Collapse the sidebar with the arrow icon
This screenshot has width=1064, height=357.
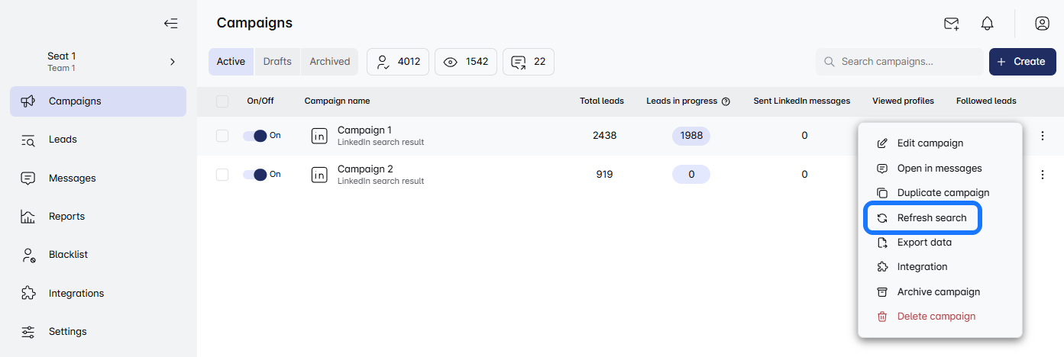click(x=171, y=24)
